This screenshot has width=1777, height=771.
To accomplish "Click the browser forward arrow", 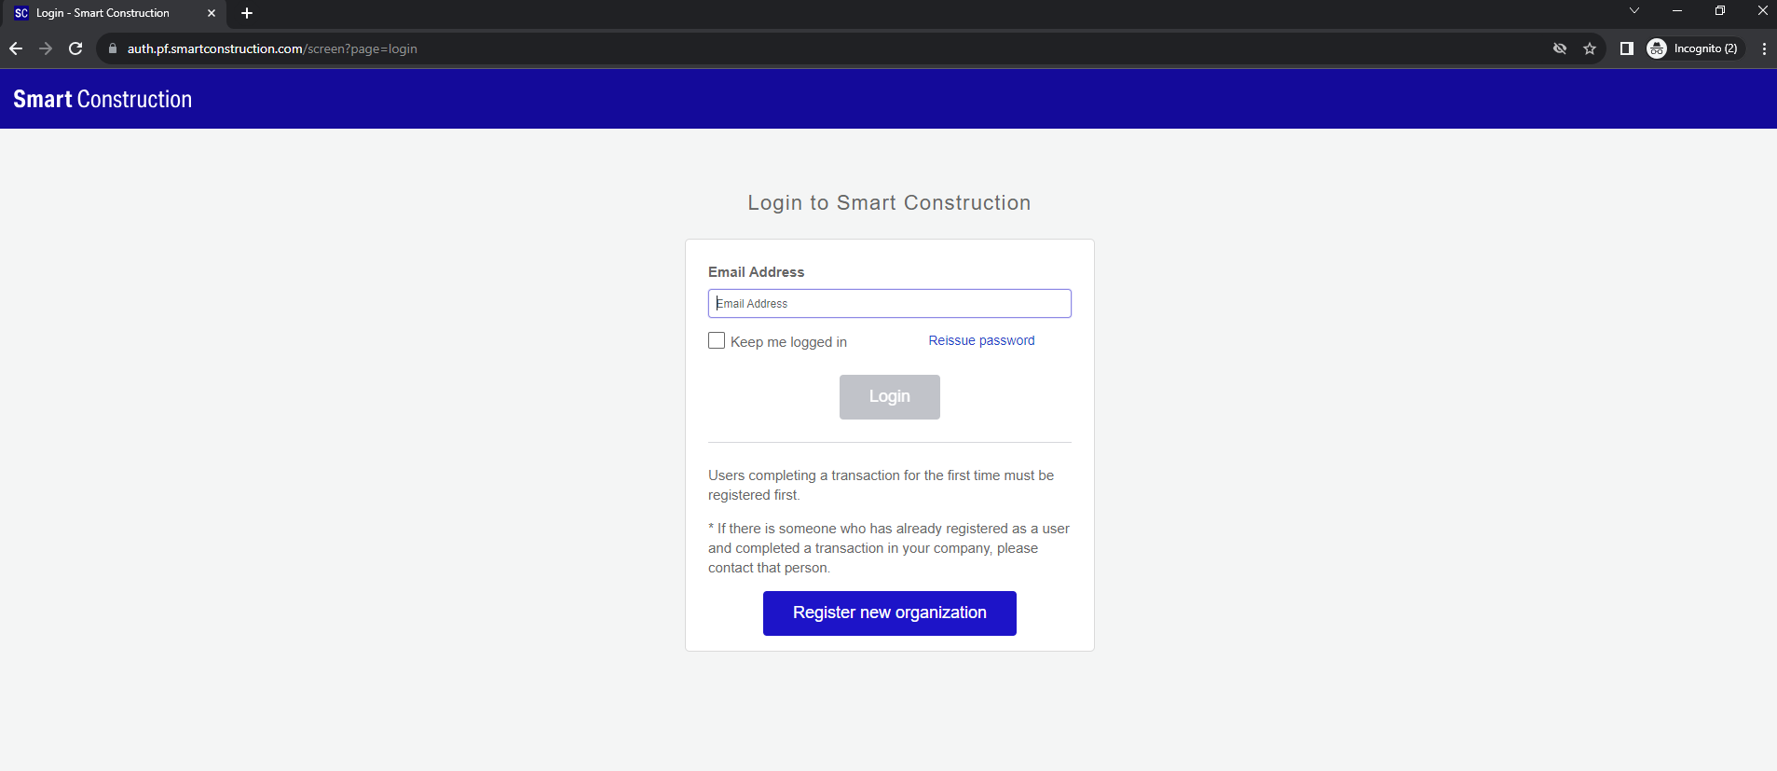I will click(46, 48).
